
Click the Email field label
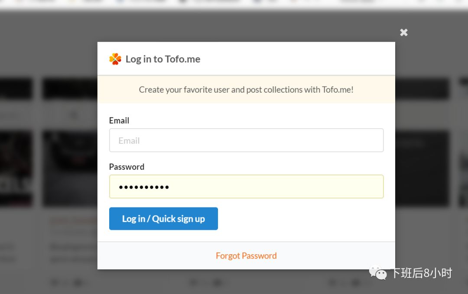coord(119,120)
